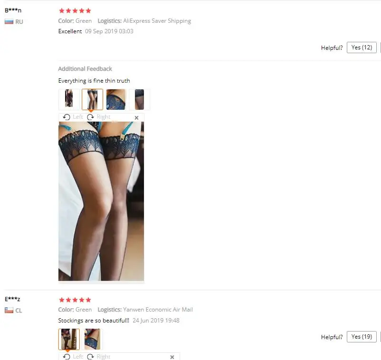Rotate B***n's enlarged photo left

[73, 117]
